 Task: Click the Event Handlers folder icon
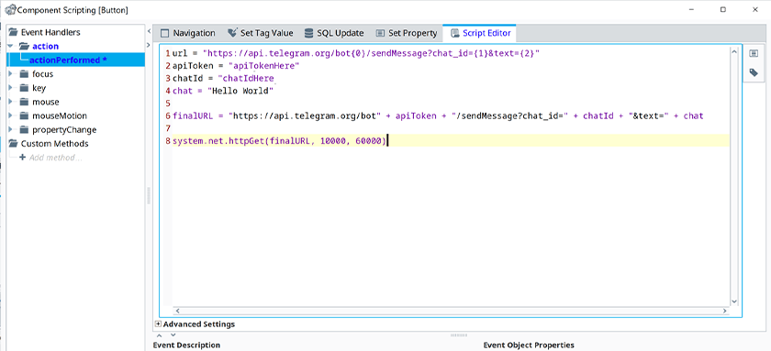pos(13,32)
